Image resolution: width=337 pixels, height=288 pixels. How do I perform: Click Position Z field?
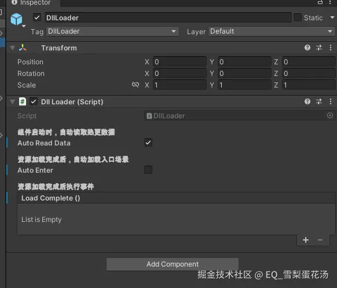pos(309,62)
